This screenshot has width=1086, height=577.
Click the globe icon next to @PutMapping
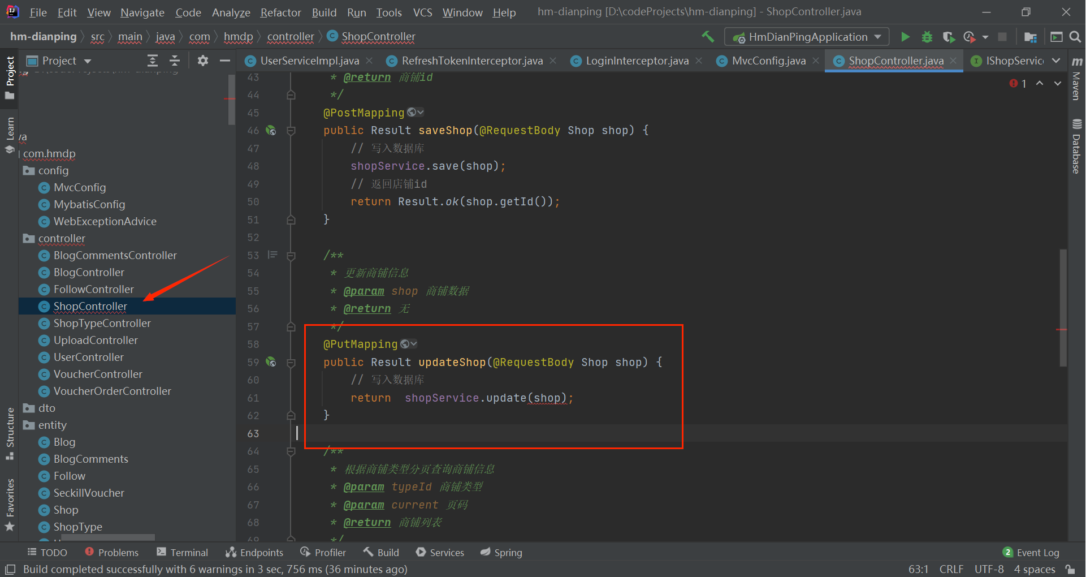[x=405, y=344]
